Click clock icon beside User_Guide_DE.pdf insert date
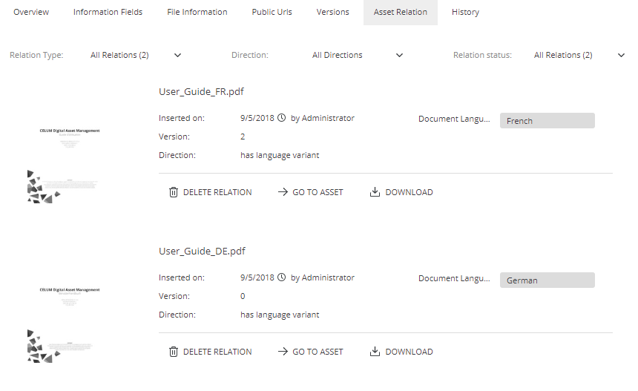Image resolution: width=638 pixels, height=391 pixels. point(282,277)
